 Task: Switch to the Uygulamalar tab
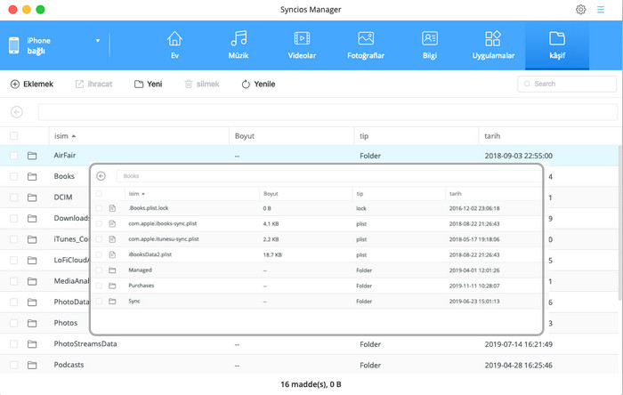point(493,45)
